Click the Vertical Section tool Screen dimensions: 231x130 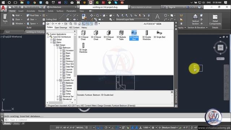[195, 19]
